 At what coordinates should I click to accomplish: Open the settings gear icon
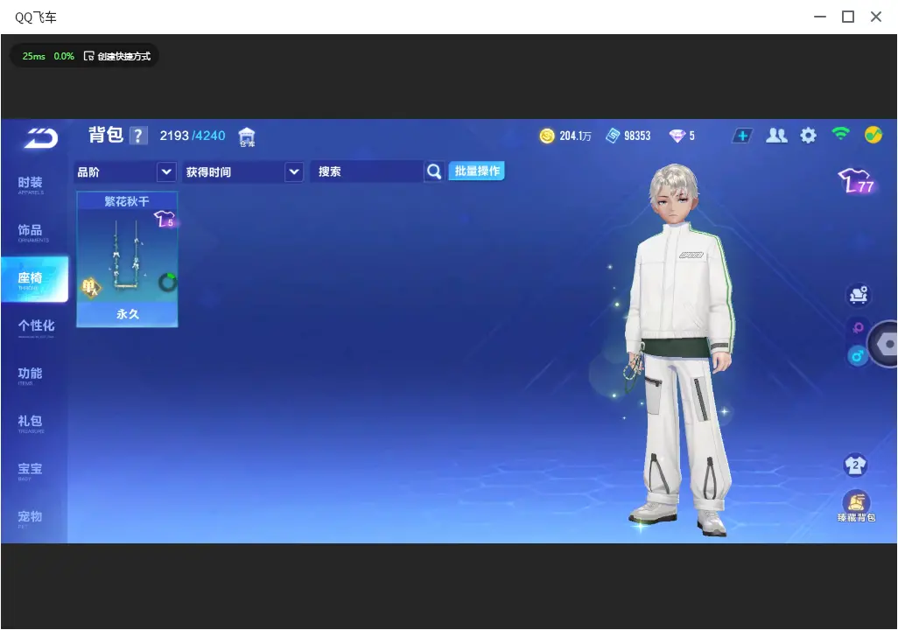click(x=808, y=136)
